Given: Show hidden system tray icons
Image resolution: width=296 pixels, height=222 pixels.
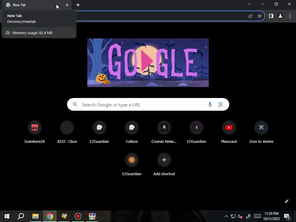Looking at the screenshot, I should 226,216.
